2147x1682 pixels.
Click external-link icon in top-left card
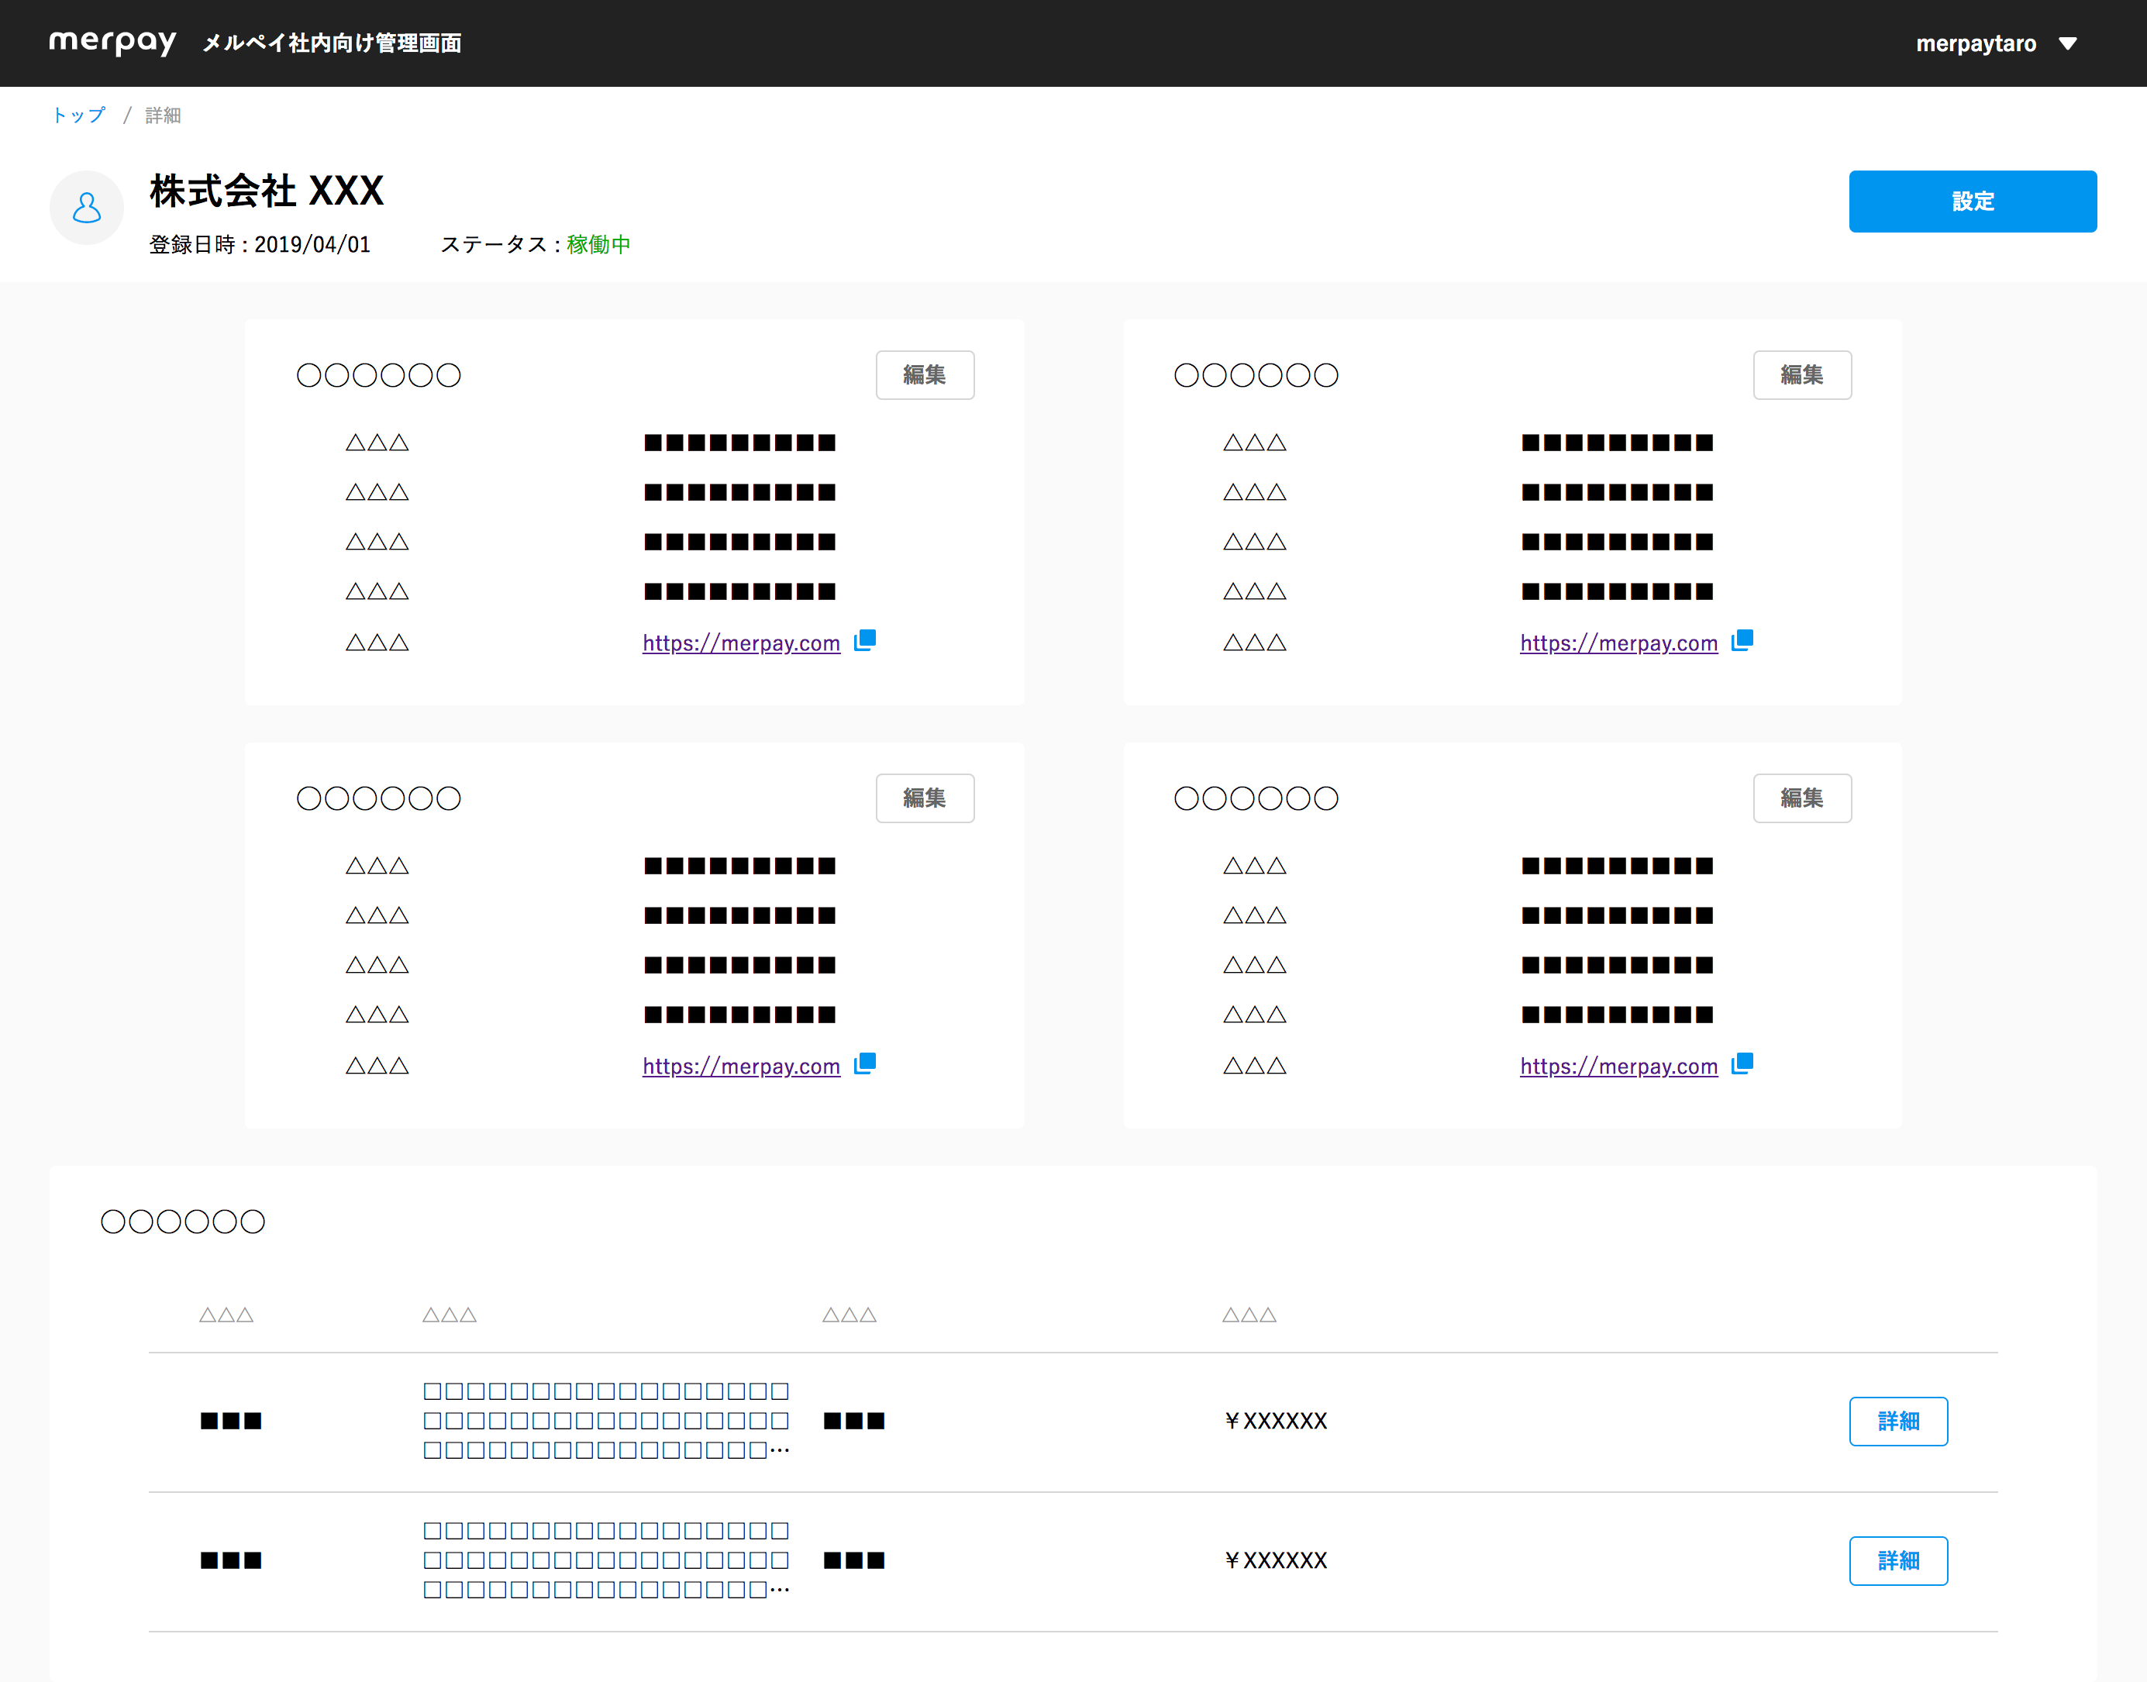point(865,640)
